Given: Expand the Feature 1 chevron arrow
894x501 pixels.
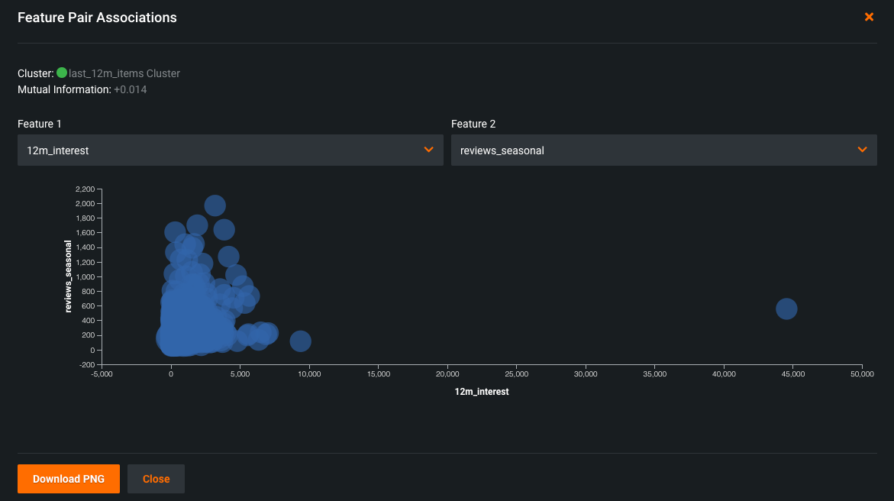Looking at the screenshot, I should (x=428, y=150).
